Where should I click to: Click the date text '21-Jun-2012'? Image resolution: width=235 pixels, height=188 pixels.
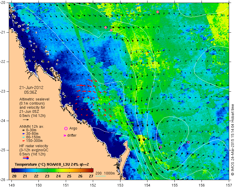(x=31, y=88)
